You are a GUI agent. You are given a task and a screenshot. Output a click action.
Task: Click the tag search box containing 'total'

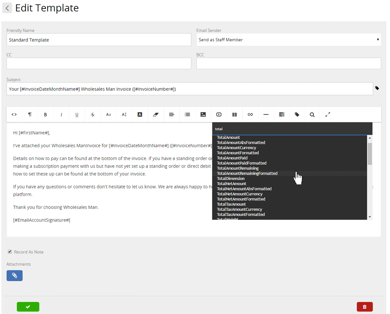292,129
